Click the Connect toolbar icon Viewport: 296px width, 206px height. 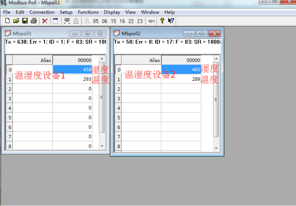pos(67,21)
